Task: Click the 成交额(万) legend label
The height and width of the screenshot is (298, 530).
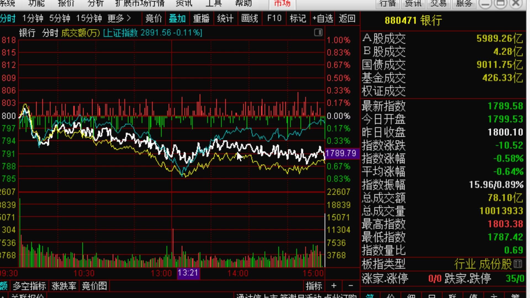Action: click(81, 33)
